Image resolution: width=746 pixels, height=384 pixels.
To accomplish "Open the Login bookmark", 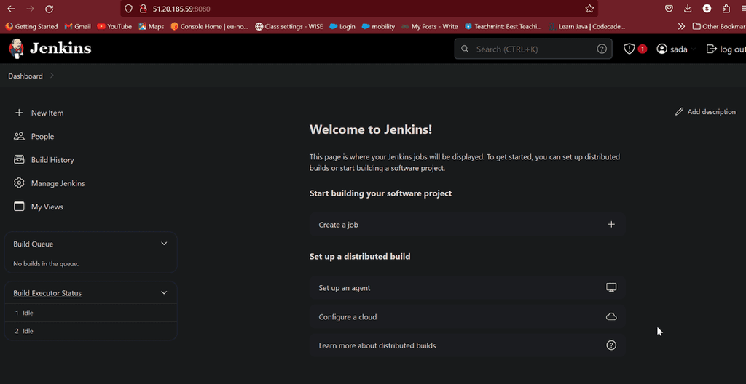I will pos(342,26).
